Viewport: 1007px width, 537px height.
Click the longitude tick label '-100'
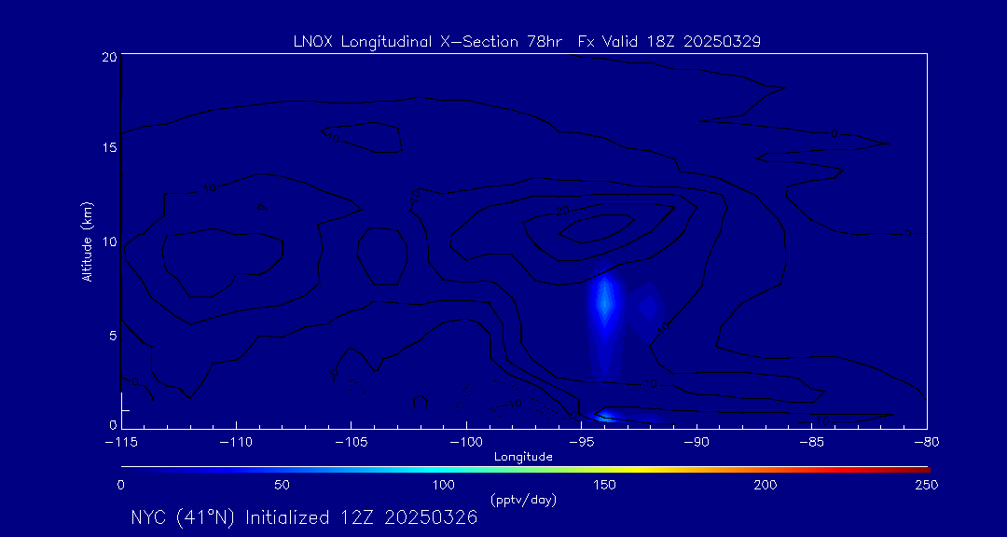[x=466, y=442]
